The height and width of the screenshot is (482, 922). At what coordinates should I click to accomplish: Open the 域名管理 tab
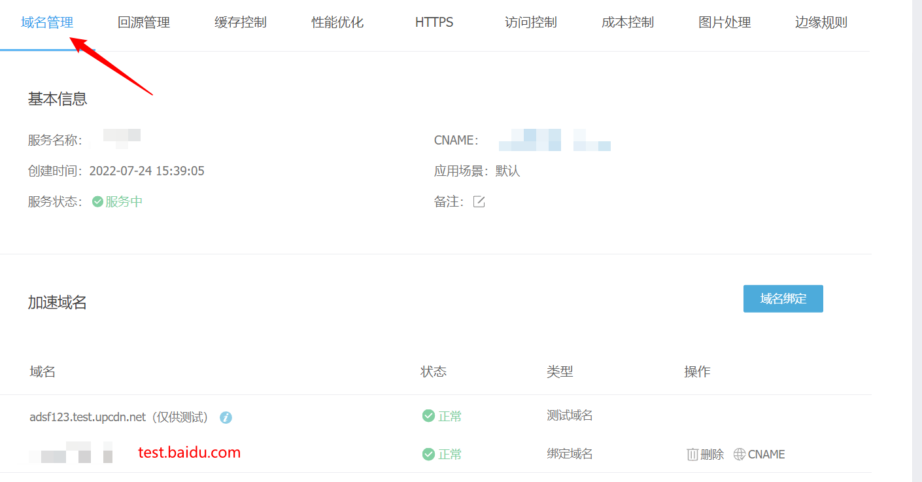(47, 22)
